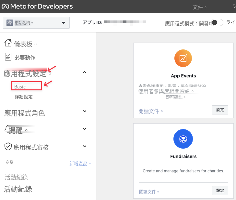236x200 pixels.
Task: Expand the 應用程式角色 section chevron
Action: [85, 111]
